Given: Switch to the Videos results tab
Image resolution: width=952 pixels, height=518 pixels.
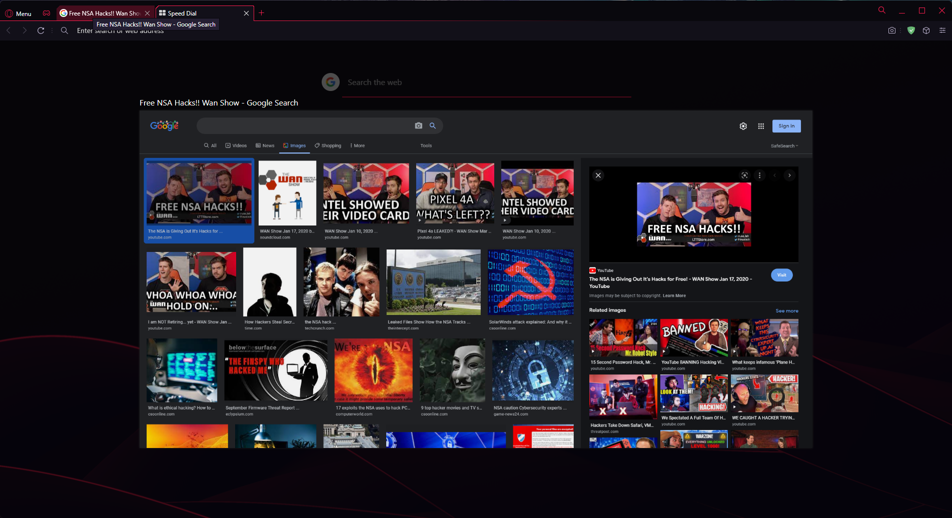Looking at the screenshot, I should 236,145.
